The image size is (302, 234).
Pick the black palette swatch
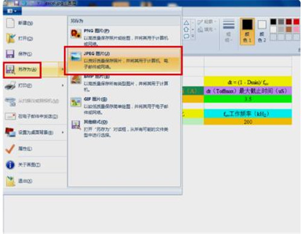(x=273, y=22)
